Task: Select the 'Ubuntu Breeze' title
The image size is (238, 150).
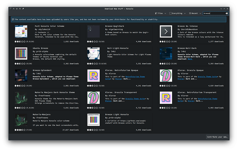Action: [40, 48]
